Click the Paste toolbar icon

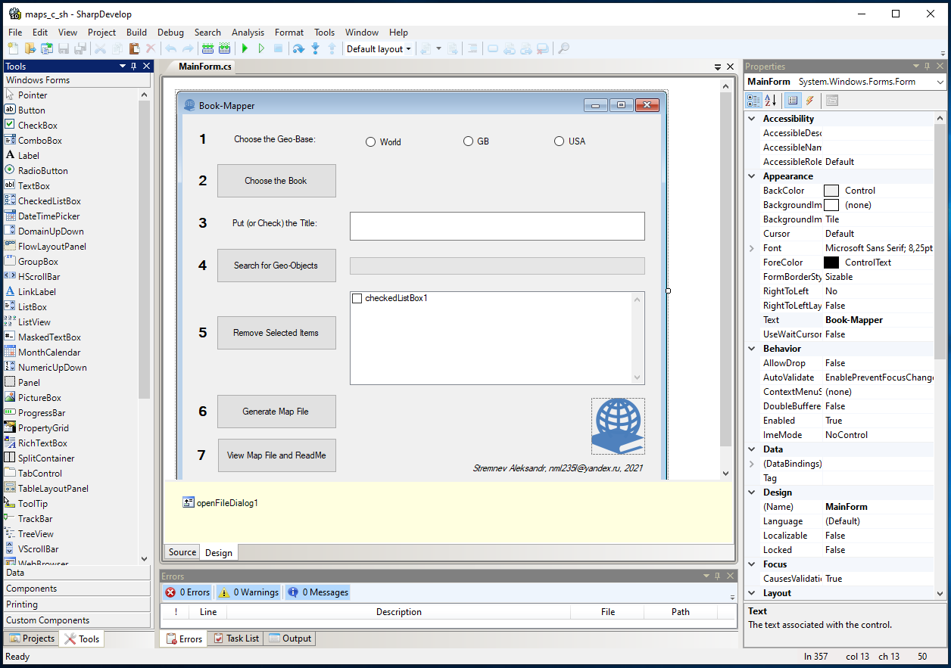click(x=134, y=48)
